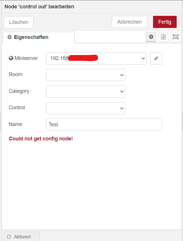
Task: Click the Name field label
Action: point(16,124)
